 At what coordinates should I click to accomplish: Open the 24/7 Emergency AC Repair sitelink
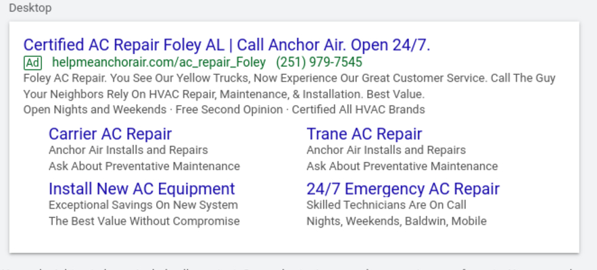pyautogui.click(x=403, y=188)
